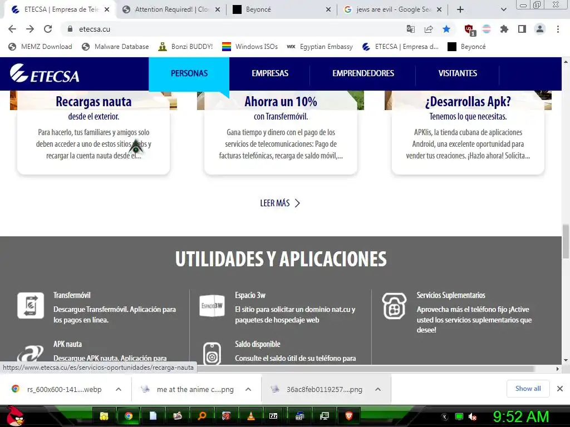Expand options for rs_600x600 webp download

click(119, 389)
